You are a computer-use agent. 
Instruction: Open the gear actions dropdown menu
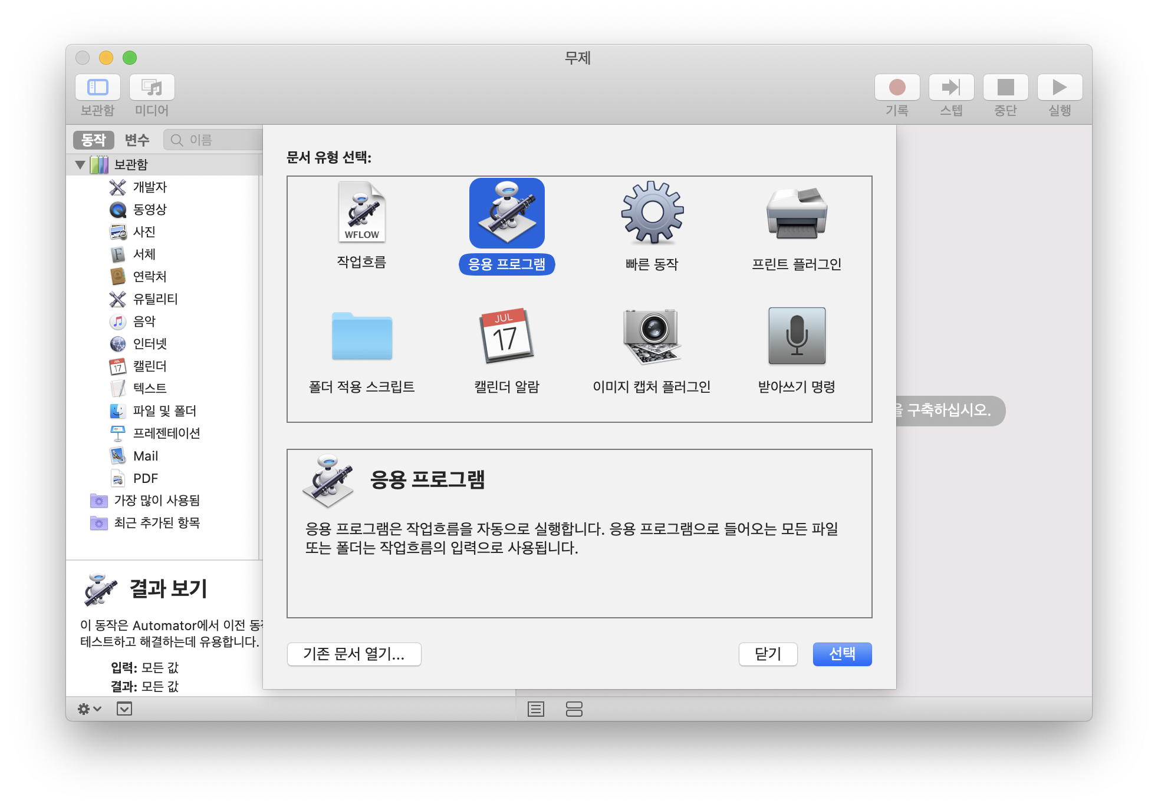(90, 709)
